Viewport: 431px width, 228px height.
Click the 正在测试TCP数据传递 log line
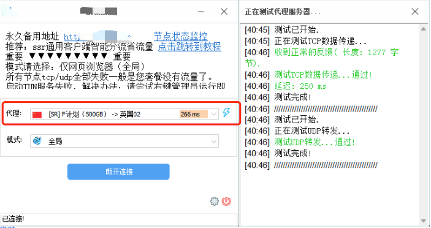[306, 41]
